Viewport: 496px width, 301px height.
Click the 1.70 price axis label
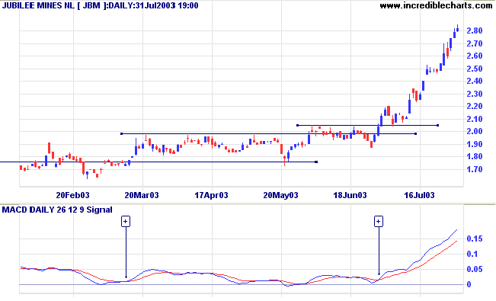click(475, 169)
